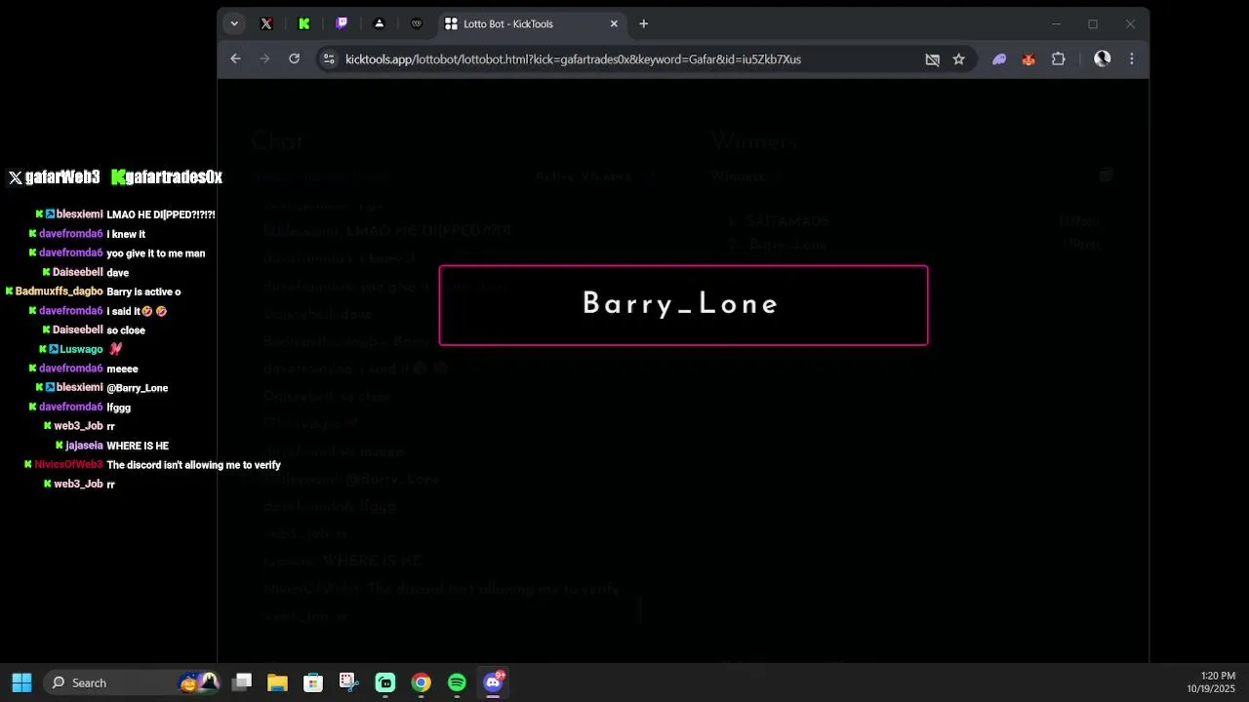Open Chrome's three-dot menu
The image size is (1249, 702).
pos(1131,59)
